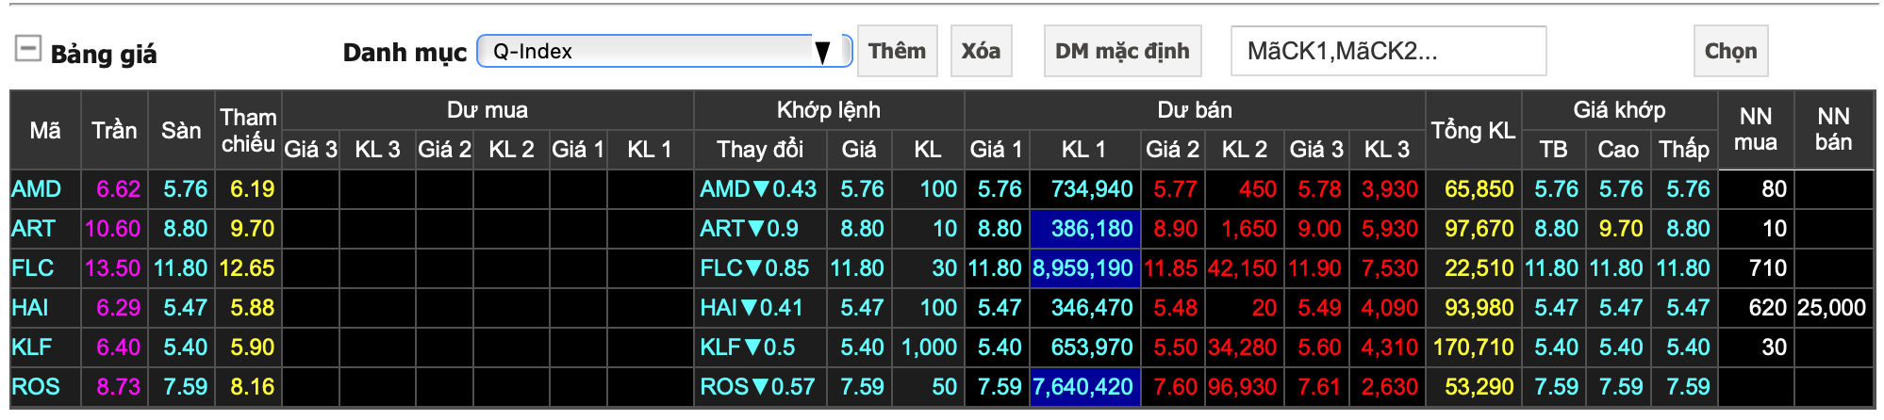Click the Tổng KL column header
Viewport: 1884px width, 420px height.
point(1473,130)
